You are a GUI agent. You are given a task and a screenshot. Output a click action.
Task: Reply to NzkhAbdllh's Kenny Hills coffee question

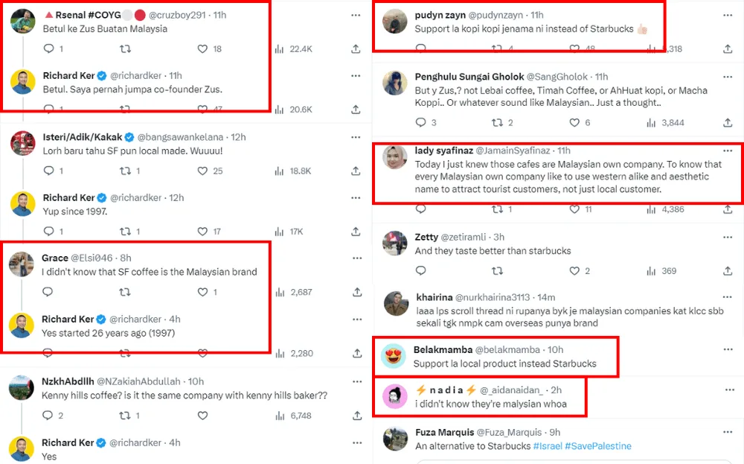pyautogui.click(x=49, y=416)
